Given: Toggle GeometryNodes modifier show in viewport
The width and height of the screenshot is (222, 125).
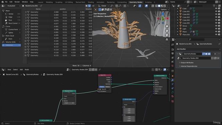Looking at the screenshot, I should 206,54.
